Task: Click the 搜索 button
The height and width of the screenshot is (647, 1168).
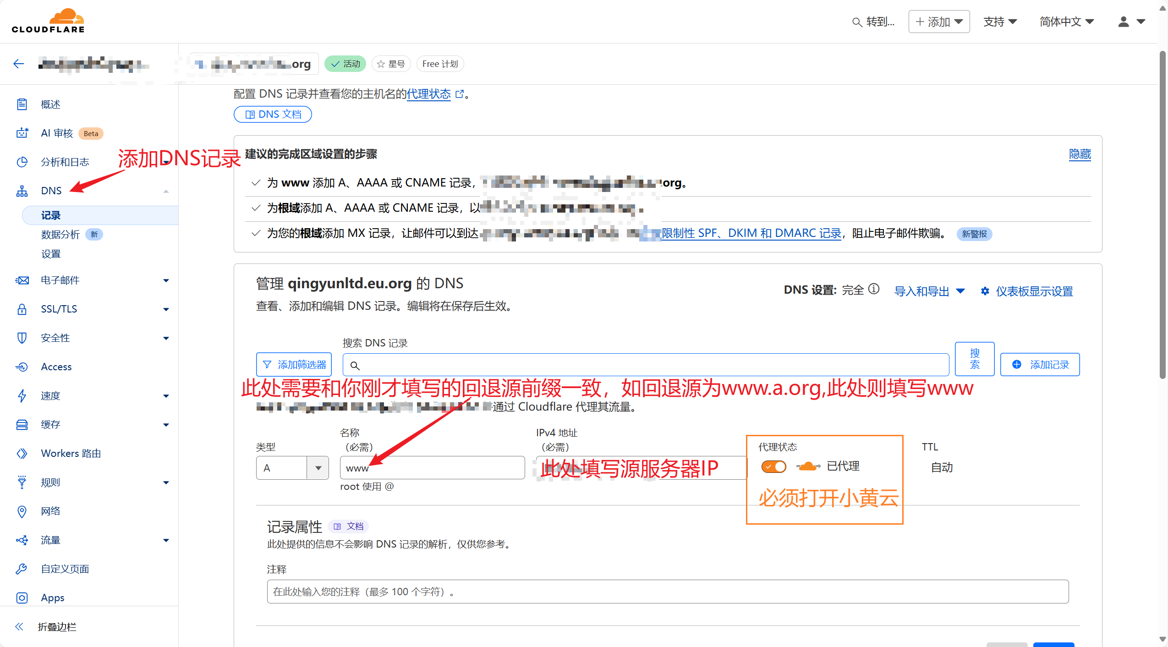Action: click(975, 359)
